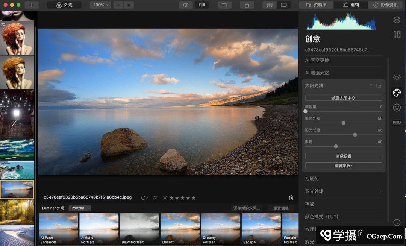
Task: Open the Portrait face icon tools
Action: click(397, 108)
